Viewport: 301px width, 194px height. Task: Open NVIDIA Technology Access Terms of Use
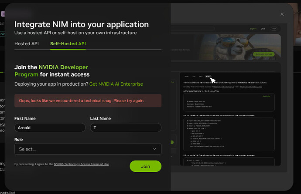click(82, 164)
